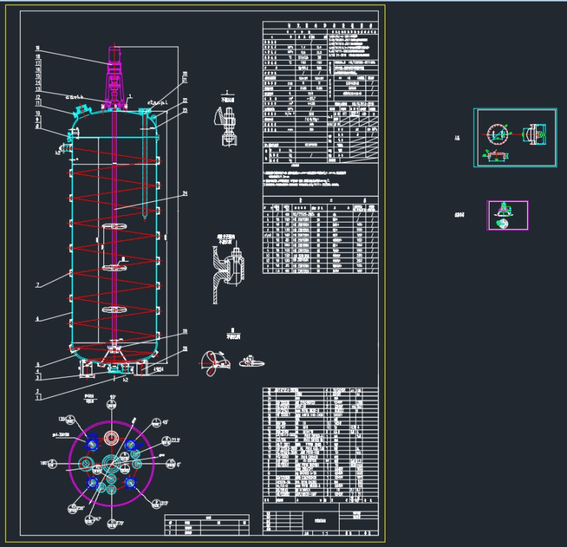
Task: Select the small revision table at bottom center
Action: (x=206, y=525)
